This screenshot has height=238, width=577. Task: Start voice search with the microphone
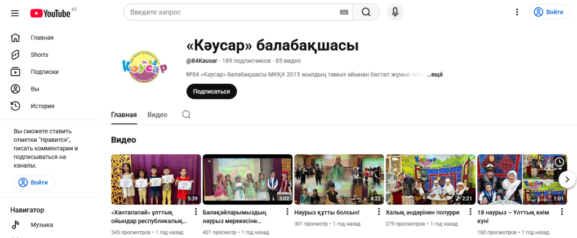click(395, 12)
